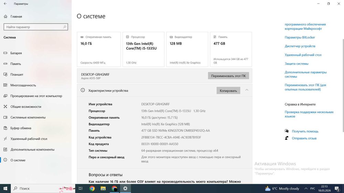Select the О системе info icon
This screenshot has width=344, height=193.
[6, 160]
